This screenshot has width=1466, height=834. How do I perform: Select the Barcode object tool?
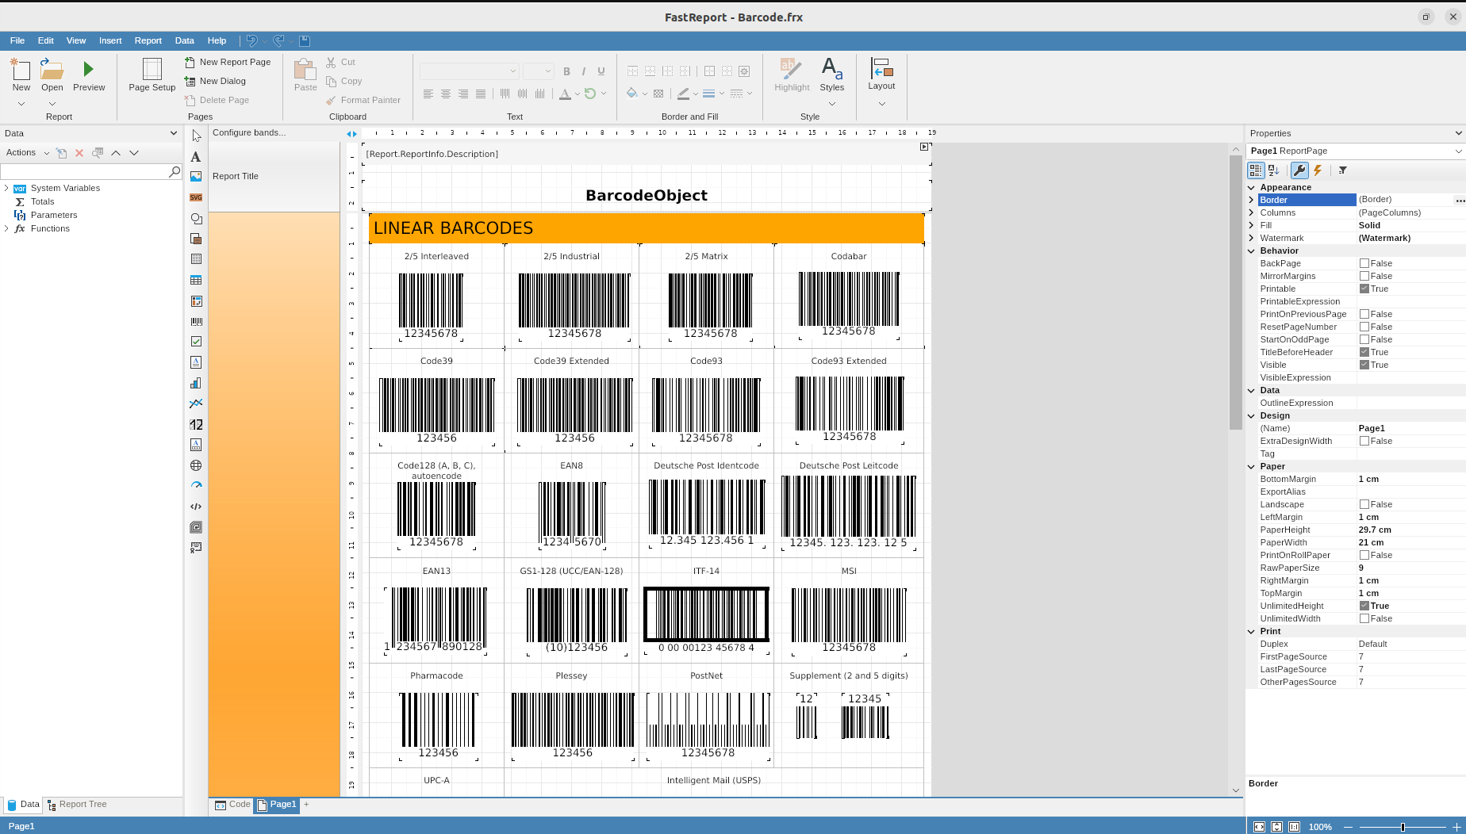click(x=196, y=322)
